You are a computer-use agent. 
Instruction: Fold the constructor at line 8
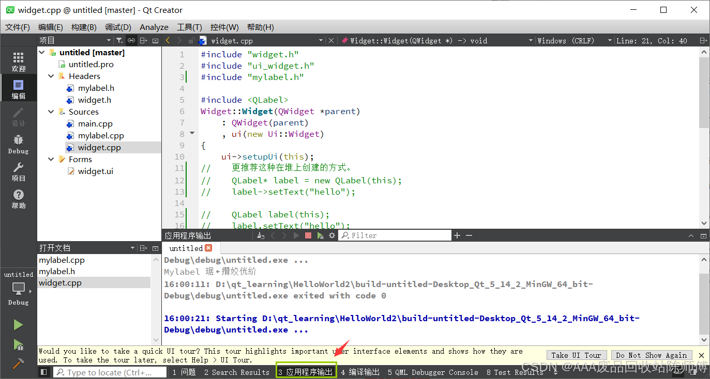192,133
